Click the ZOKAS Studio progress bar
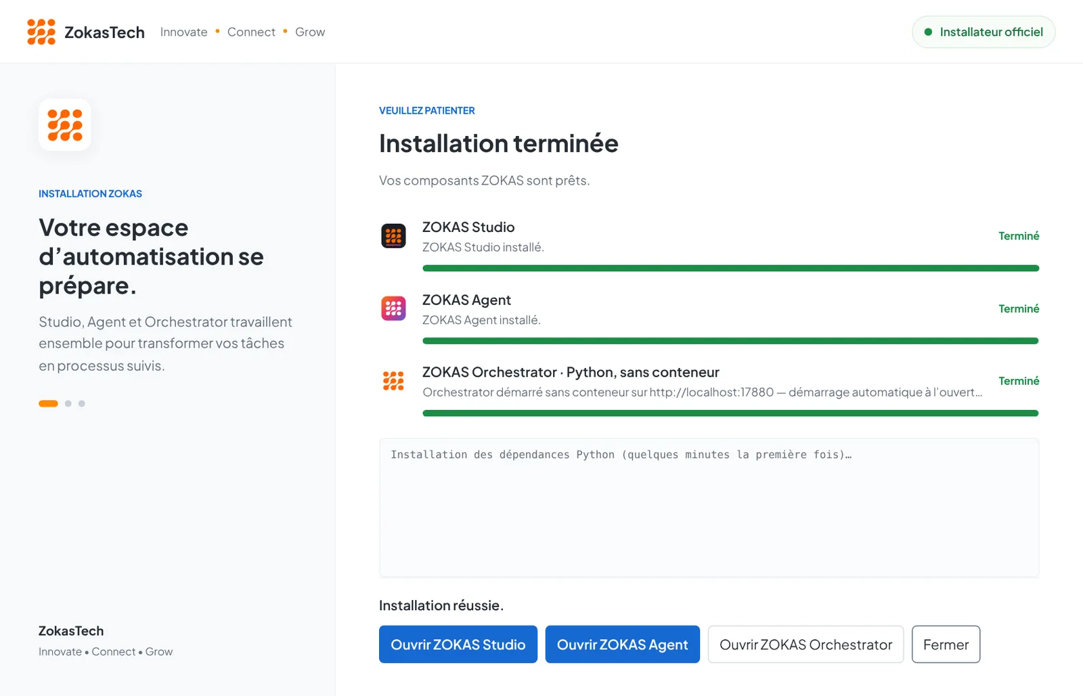 pyautogui.click(x=730, y=269)
